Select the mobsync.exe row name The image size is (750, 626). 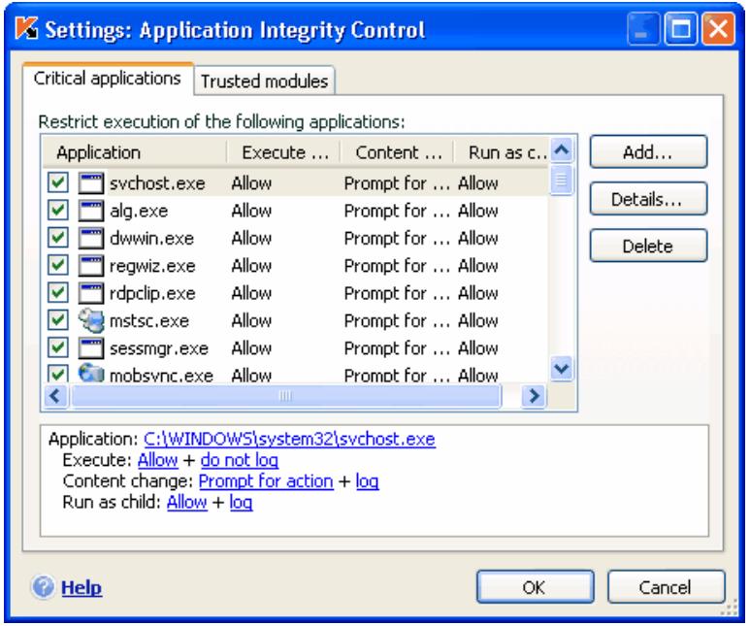coord(161,376)
